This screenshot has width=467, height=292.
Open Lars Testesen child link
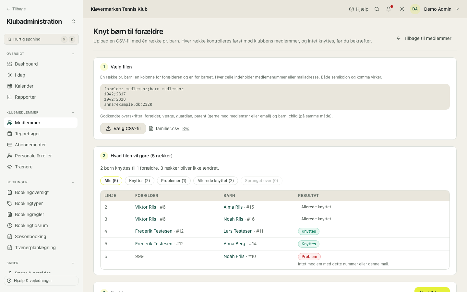click(x=238, y=231)
